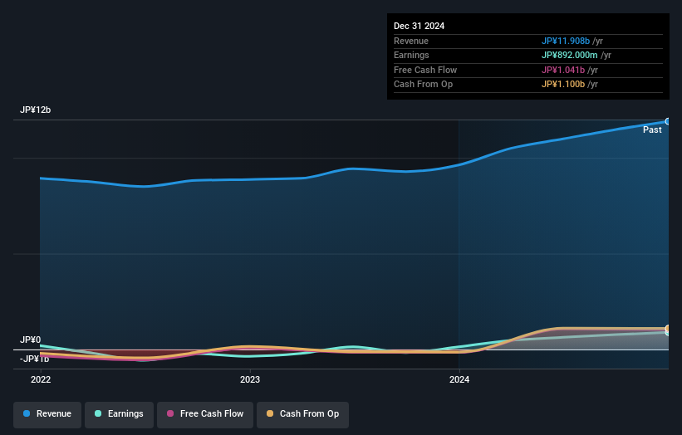
Task: Click the JP¥1.041b free cash flow value
Action: (x=563, y=70)
